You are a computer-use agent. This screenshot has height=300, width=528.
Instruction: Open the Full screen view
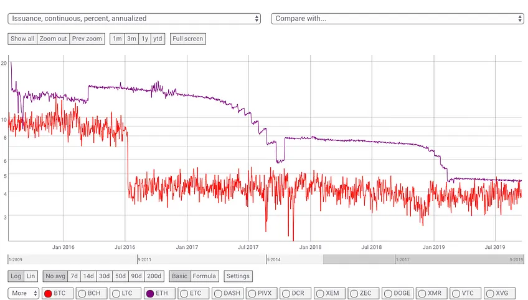188,39
